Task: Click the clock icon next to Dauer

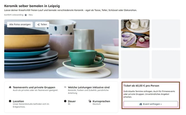Action: point(65,101)
